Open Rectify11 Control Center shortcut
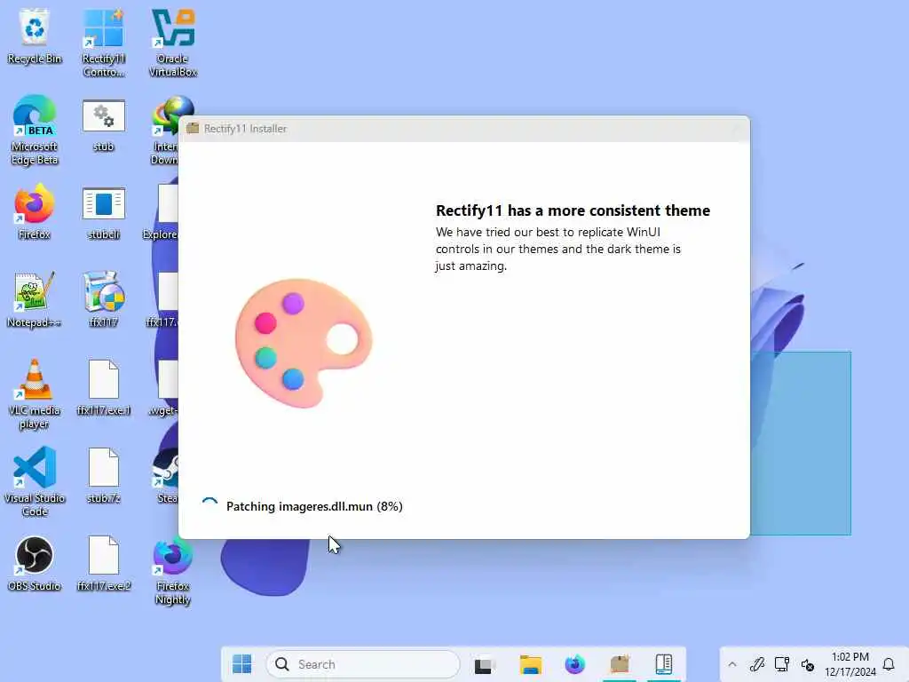Viewport: 909px width, 682px height. (x=103, y=43)
